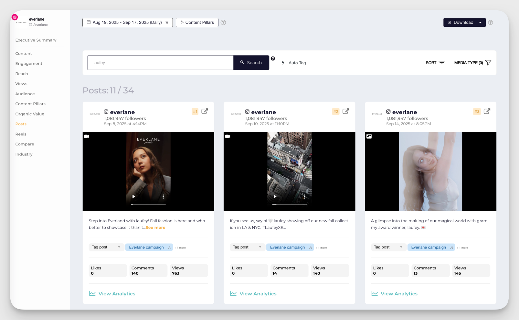Switch to the Reels section in the sidebar
This screenshot has width=519, height=320.
coord(21,134)
